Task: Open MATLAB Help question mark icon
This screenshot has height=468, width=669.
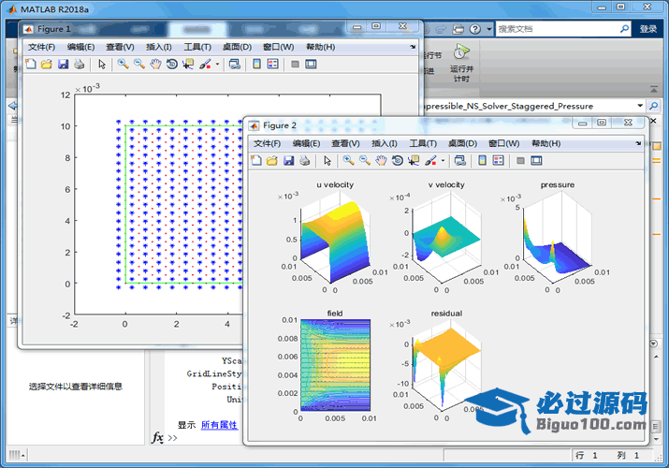Action: [x=475, y=29]
